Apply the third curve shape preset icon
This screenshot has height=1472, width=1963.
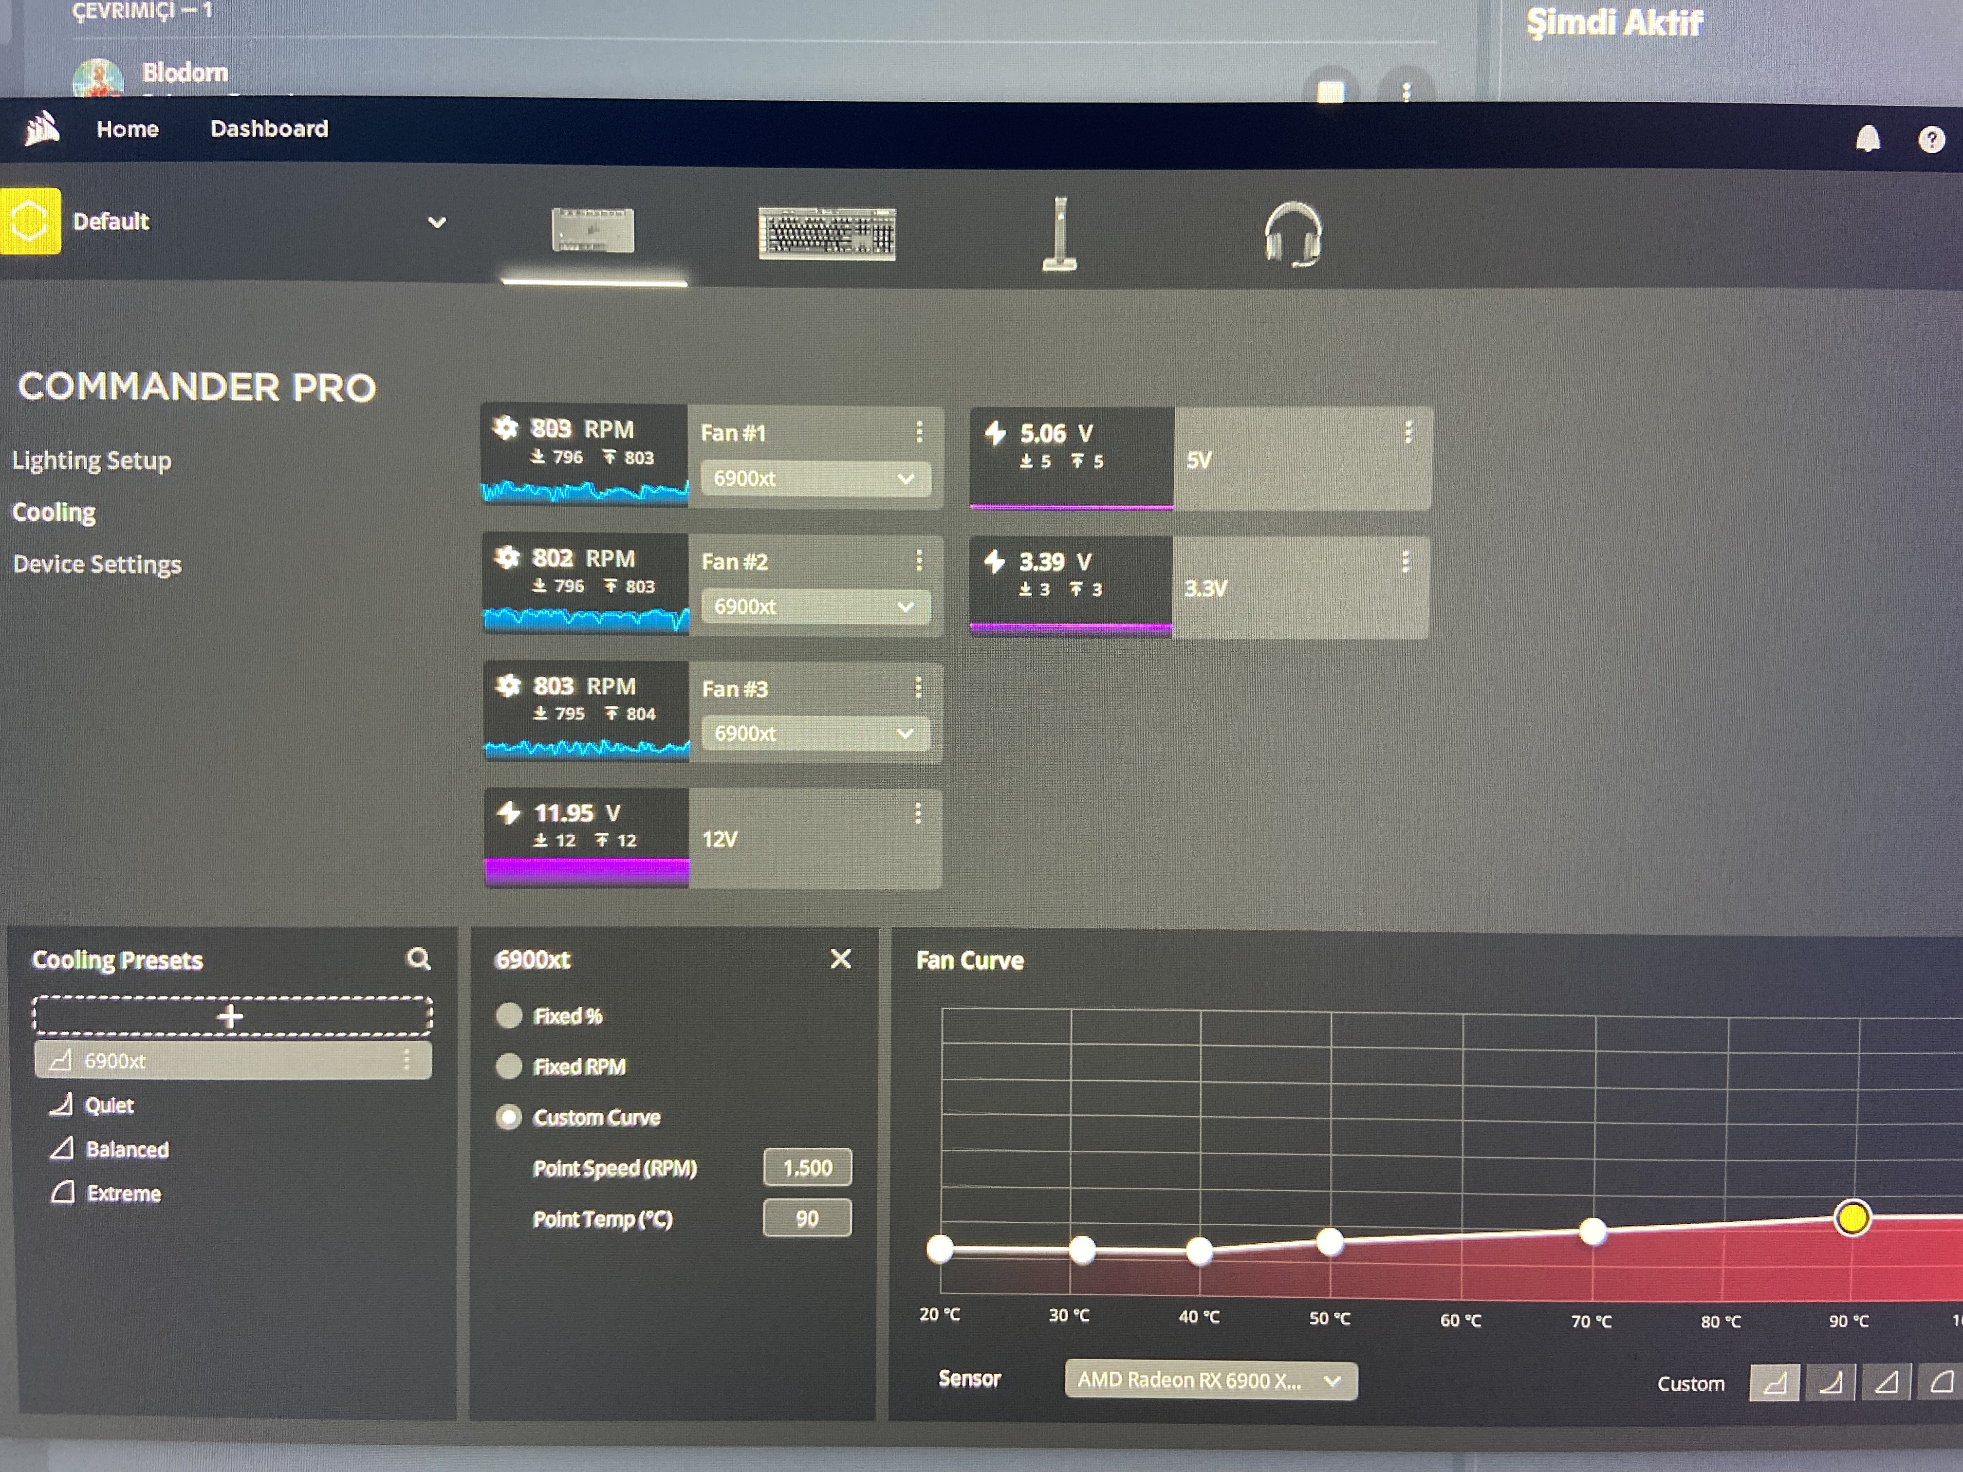click(1886, 1382)
